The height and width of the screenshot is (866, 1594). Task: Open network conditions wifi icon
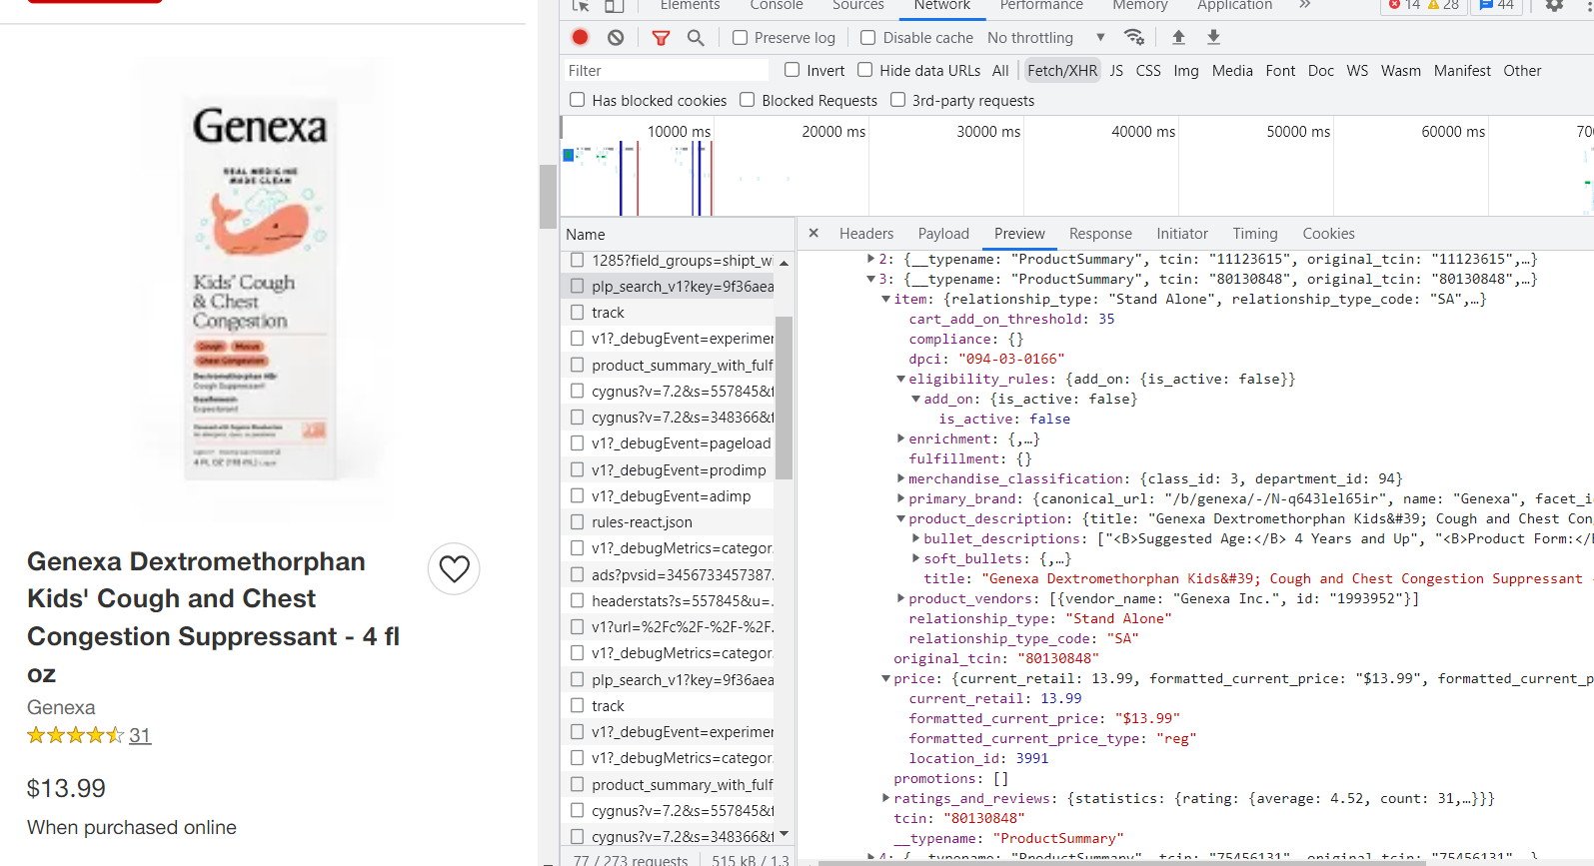click(1134, 37)
